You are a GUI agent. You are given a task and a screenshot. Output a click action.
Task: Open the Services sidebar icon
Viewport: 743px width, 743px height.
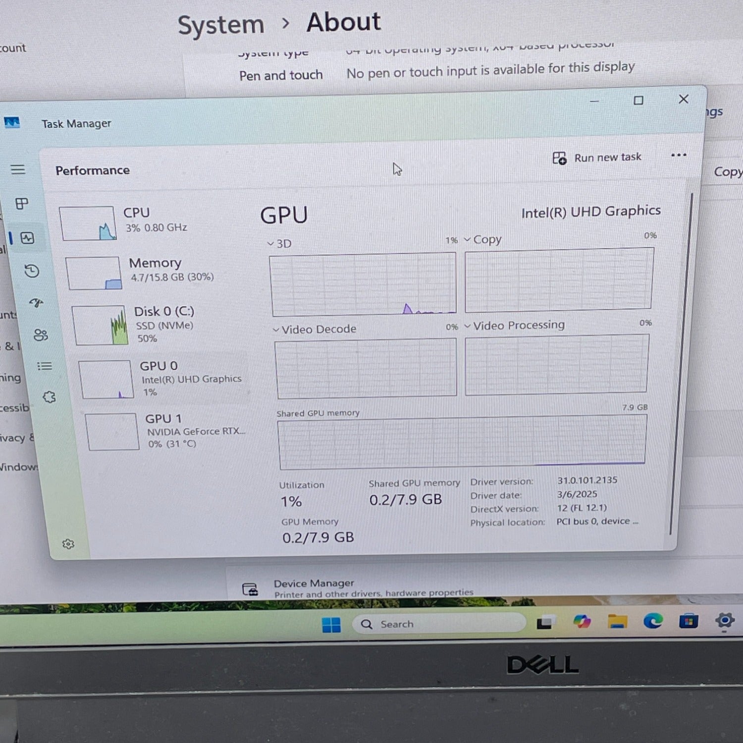49,397
